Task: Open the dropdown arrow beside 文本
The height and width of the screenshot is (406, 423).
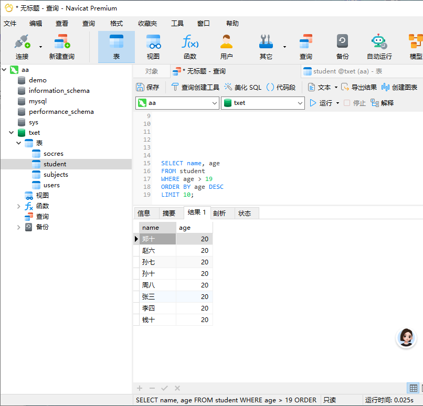Action: coord(336,88)
